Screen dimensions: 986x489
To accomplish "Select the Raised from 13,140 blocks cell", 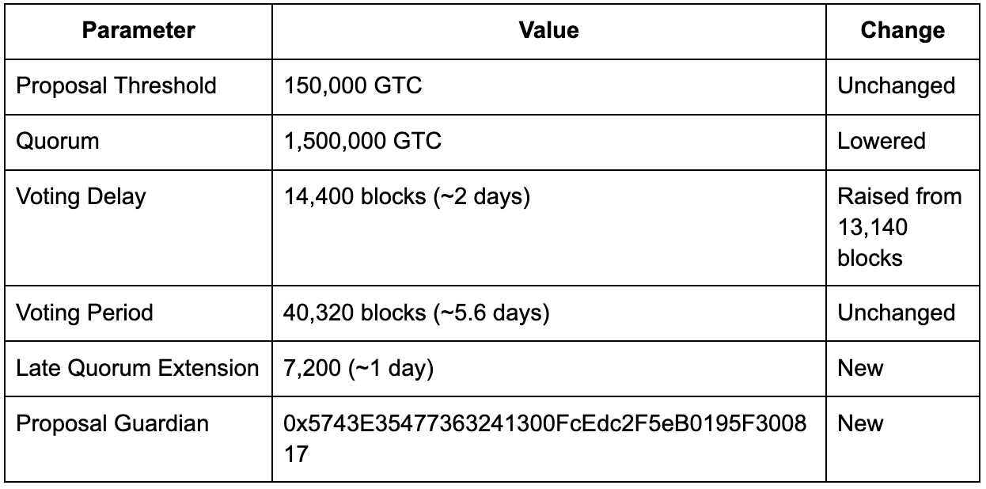I will click(902, 227).
